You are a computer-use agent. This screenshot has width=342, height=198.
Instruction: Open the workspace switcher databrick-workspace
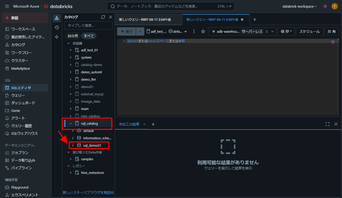tap(300, 7)
